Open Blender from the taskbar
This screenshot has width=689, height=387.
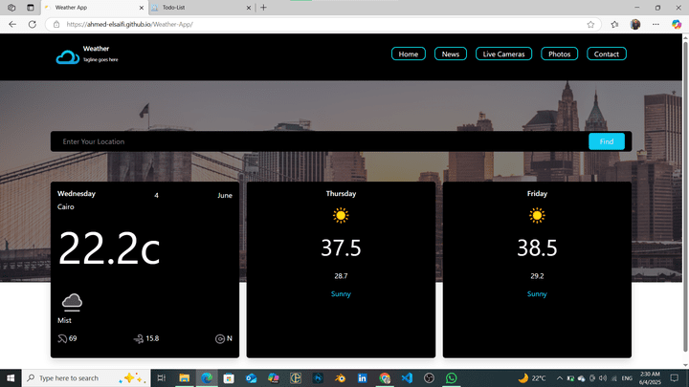pyautogui.click(x=340, y=377)
